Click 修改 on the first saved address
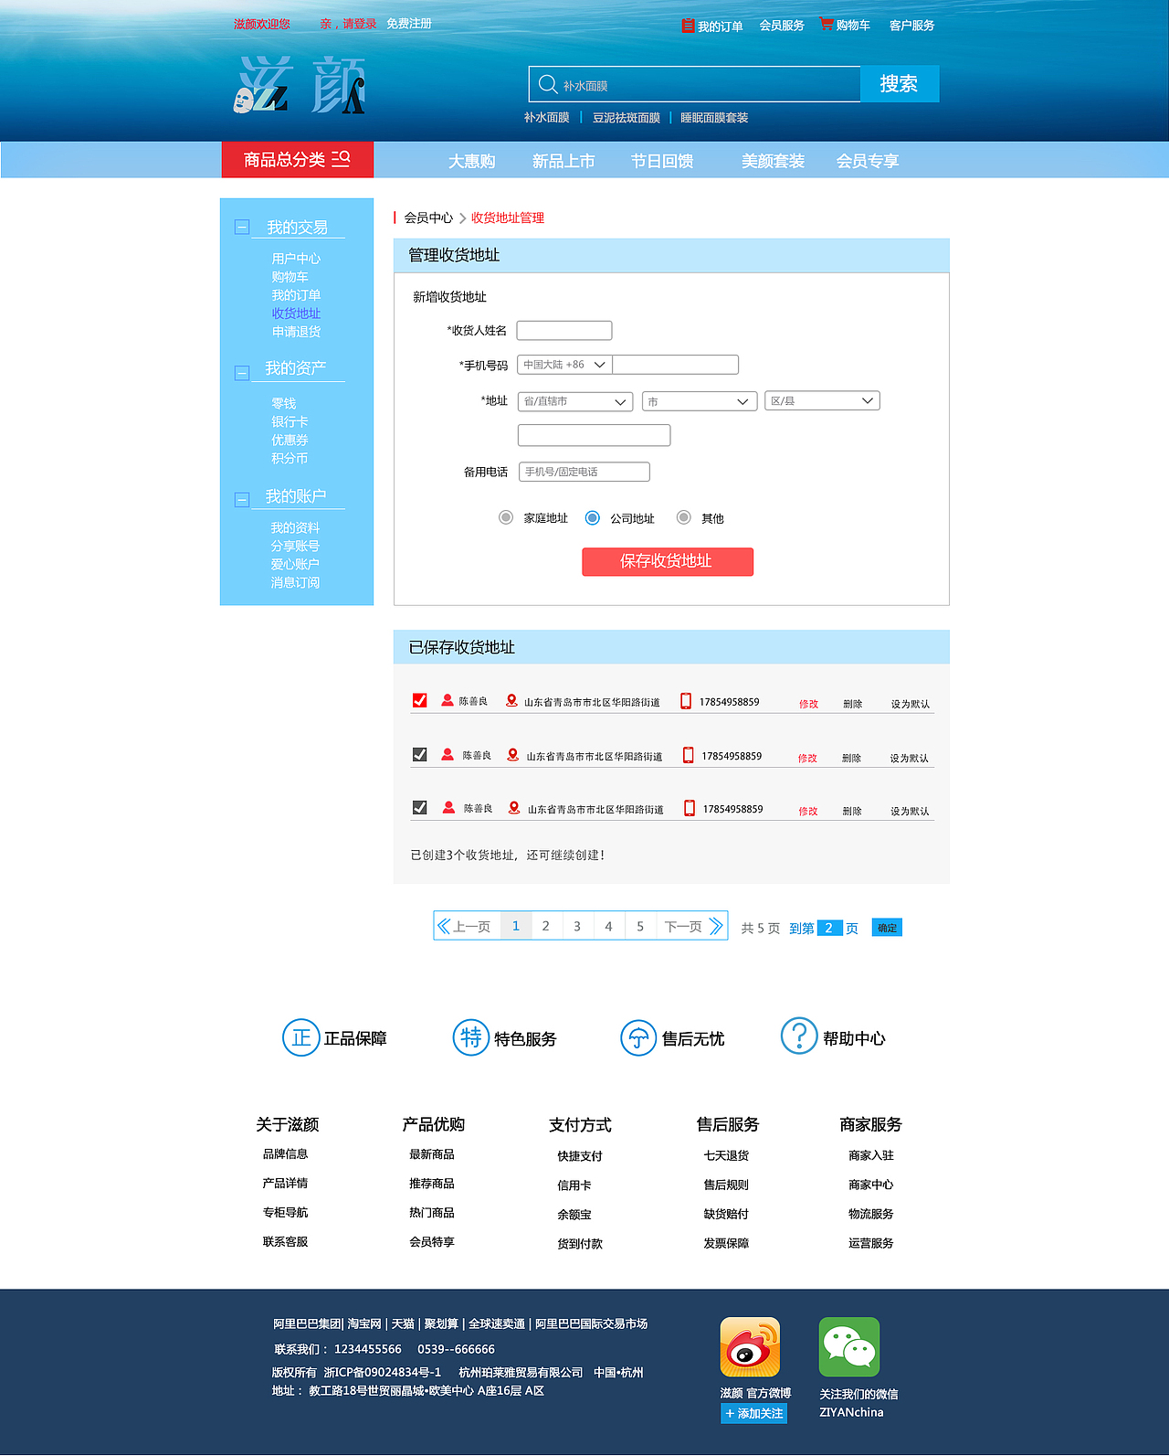Viewport: 1169px width, 1456px height. (809, 704)
